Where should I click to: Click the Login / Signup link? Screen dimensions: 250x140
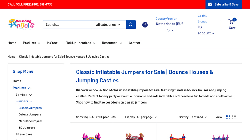pyautogui.click(x=202, y=18)
